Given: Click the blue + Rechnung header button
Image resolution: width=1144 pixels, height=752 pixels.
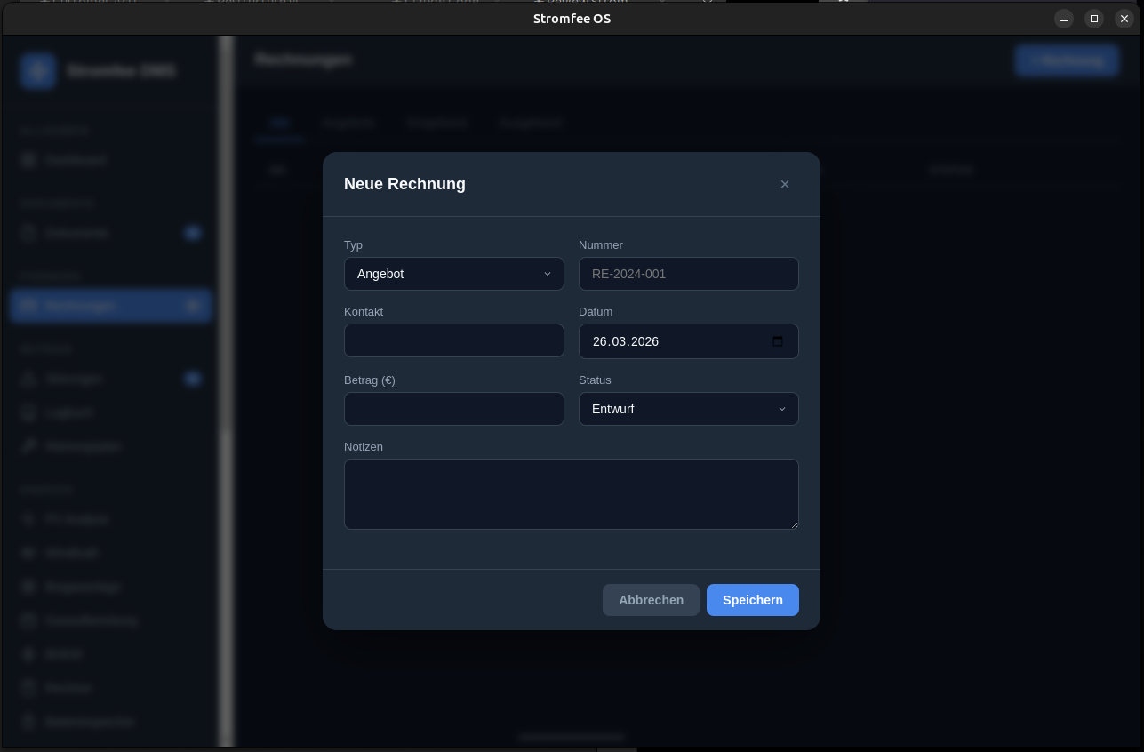Looking at the screenshot, I should click(1067, 60).
